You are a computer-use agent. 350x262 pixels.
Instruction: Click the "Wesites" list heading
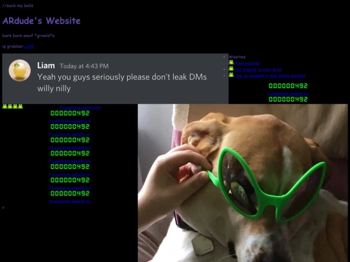coord(237,57)
